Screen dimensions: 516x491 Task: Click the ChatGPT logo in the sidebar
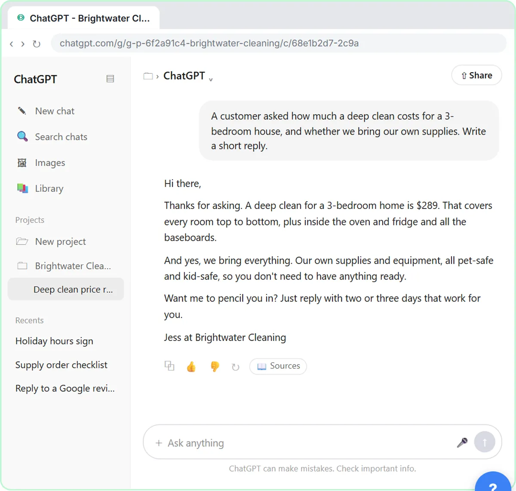35,79
